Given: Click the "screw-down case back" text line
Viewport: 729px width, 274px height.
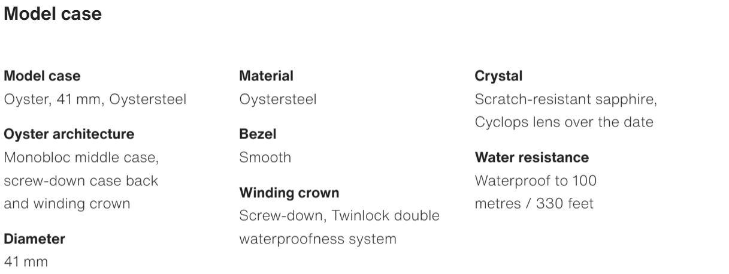Looking at the screenshot, I should 81,180.
